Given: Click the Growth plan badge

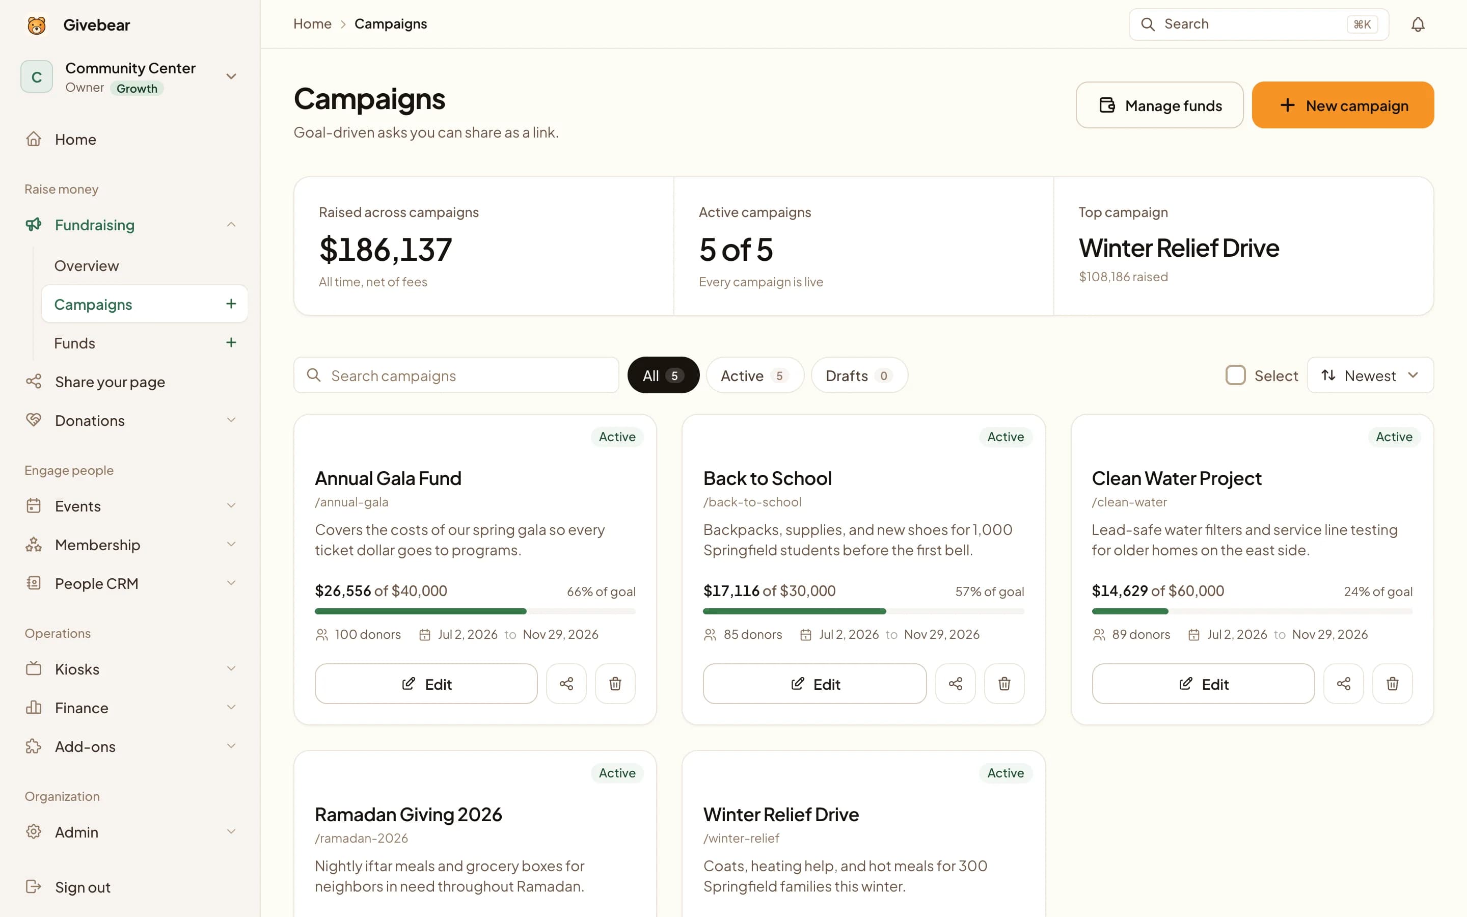Looking at the screenshot, I should point(137,89).
